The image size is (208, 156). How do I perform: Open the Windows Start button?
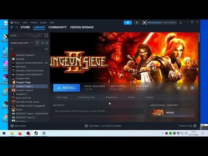(x=4, y=133)
